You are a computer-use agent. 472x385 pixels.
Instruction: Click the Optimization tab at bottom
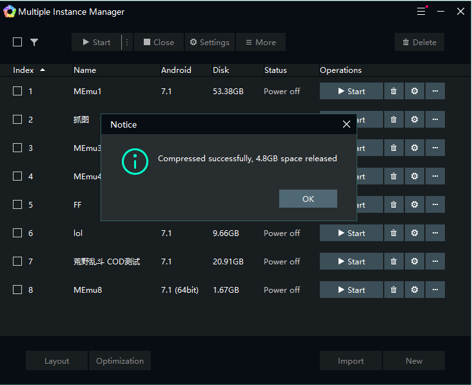pos(120,361)
